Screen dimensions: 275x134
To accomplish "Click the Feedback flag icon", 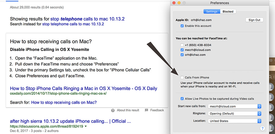I will pos(146,110).
